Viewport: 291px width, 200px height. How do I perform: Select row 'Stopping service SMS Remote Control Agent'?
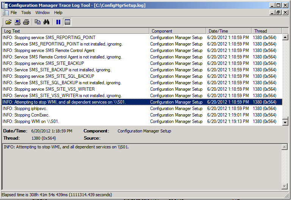point(142,50)
